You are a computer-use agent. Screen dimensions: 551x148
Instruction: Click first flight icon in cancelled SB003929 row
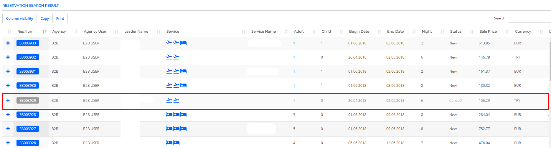click(169, 100)
